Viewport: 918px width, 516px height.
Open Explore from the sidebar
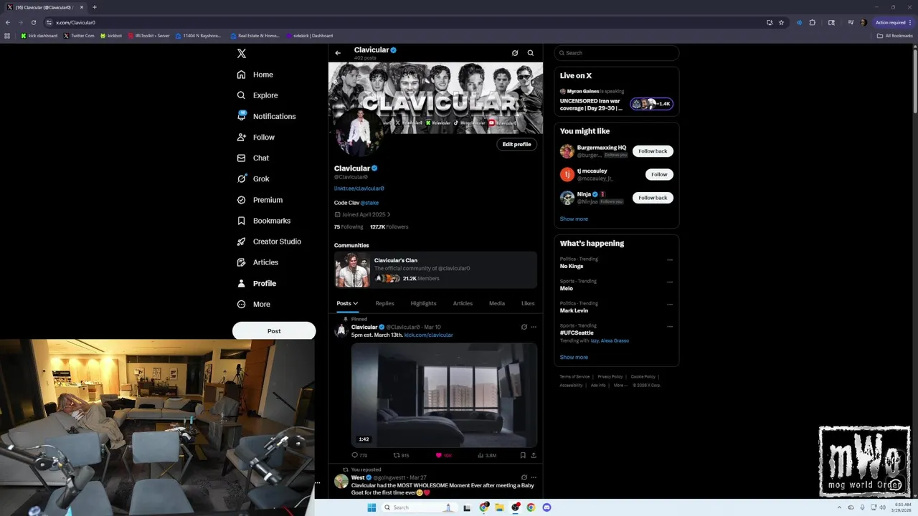click(257, 95)
